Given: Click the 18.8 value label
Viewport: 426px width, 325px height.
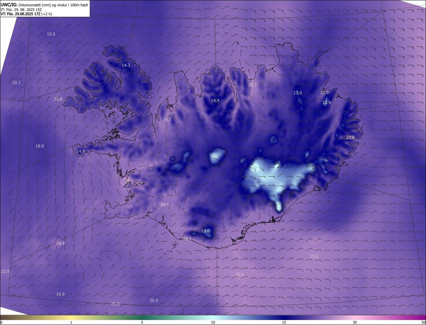Looking at the screenshot, I should 40,146.
